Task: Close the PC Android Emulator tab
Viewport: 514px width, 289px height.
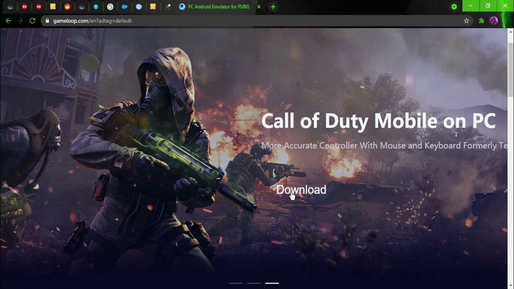Action: click(259, 7)
